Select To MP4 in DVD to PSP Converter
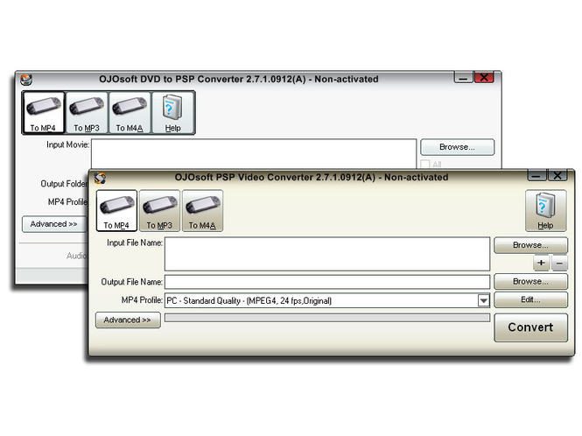 pyautogui.click(x=44, y=112)
